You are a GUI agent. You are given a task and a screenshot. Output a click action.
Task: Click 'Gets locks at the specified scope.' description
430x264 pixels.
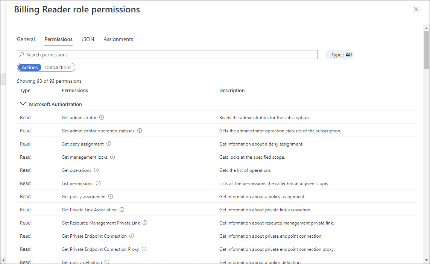pyautogui.click(x=252, y=157)
